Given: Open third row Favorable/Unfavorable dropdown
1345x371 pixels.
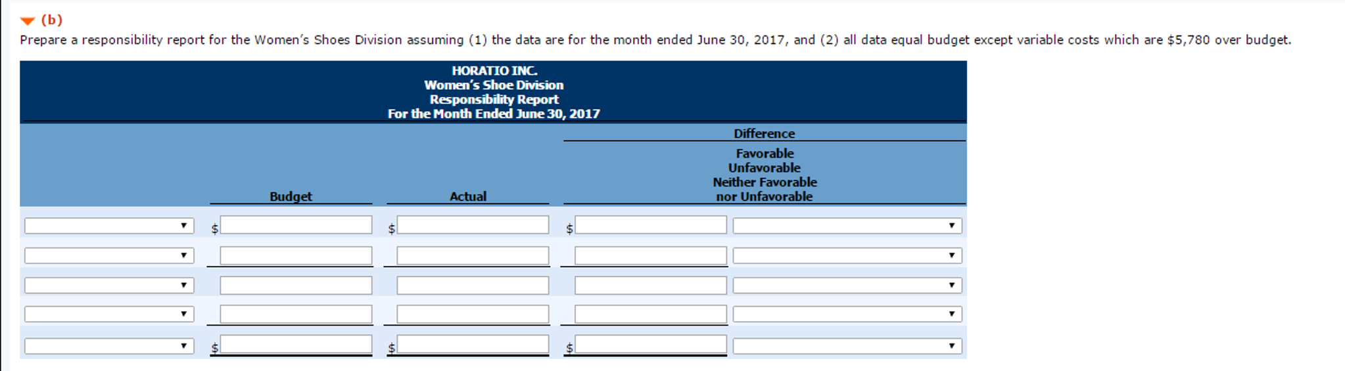Looking at the screenshot, I should coord(847,286).
